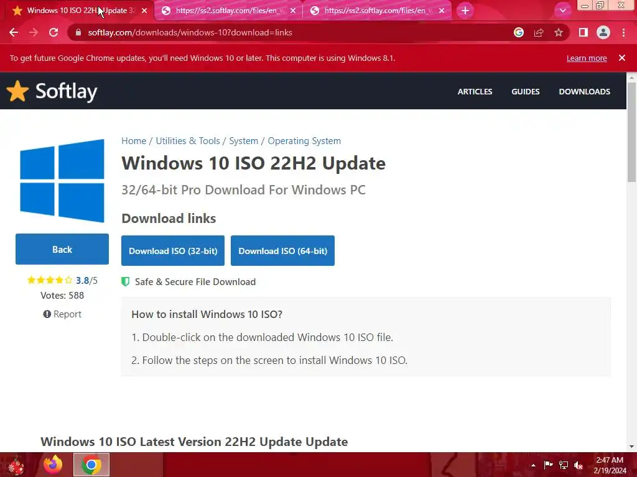This screenshot has height=477, width=637.
Task: Click 'Votes: 588' text
Action: click(x=62, y=295)
